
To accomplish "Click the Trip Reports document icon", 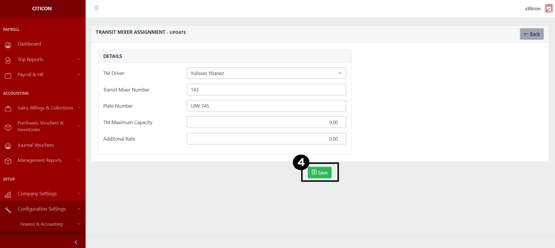I will pyautogui.click(x=8, y=60).
